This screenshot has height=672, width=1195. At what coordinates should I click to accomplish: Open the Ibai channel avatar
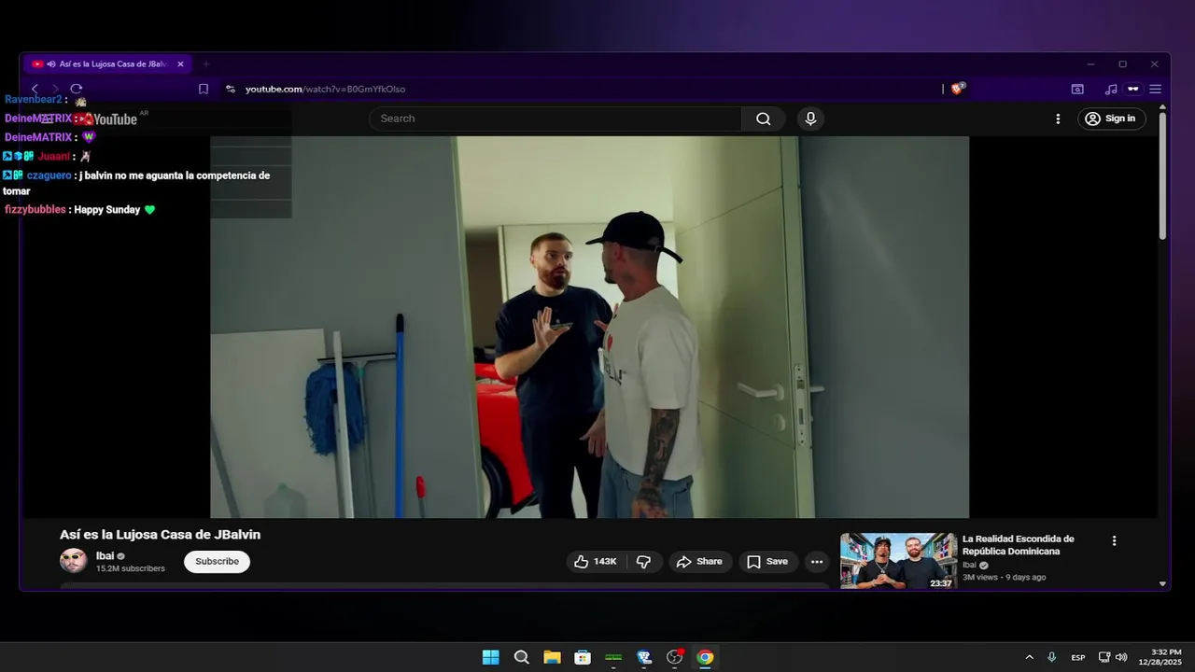click(74, 561)
